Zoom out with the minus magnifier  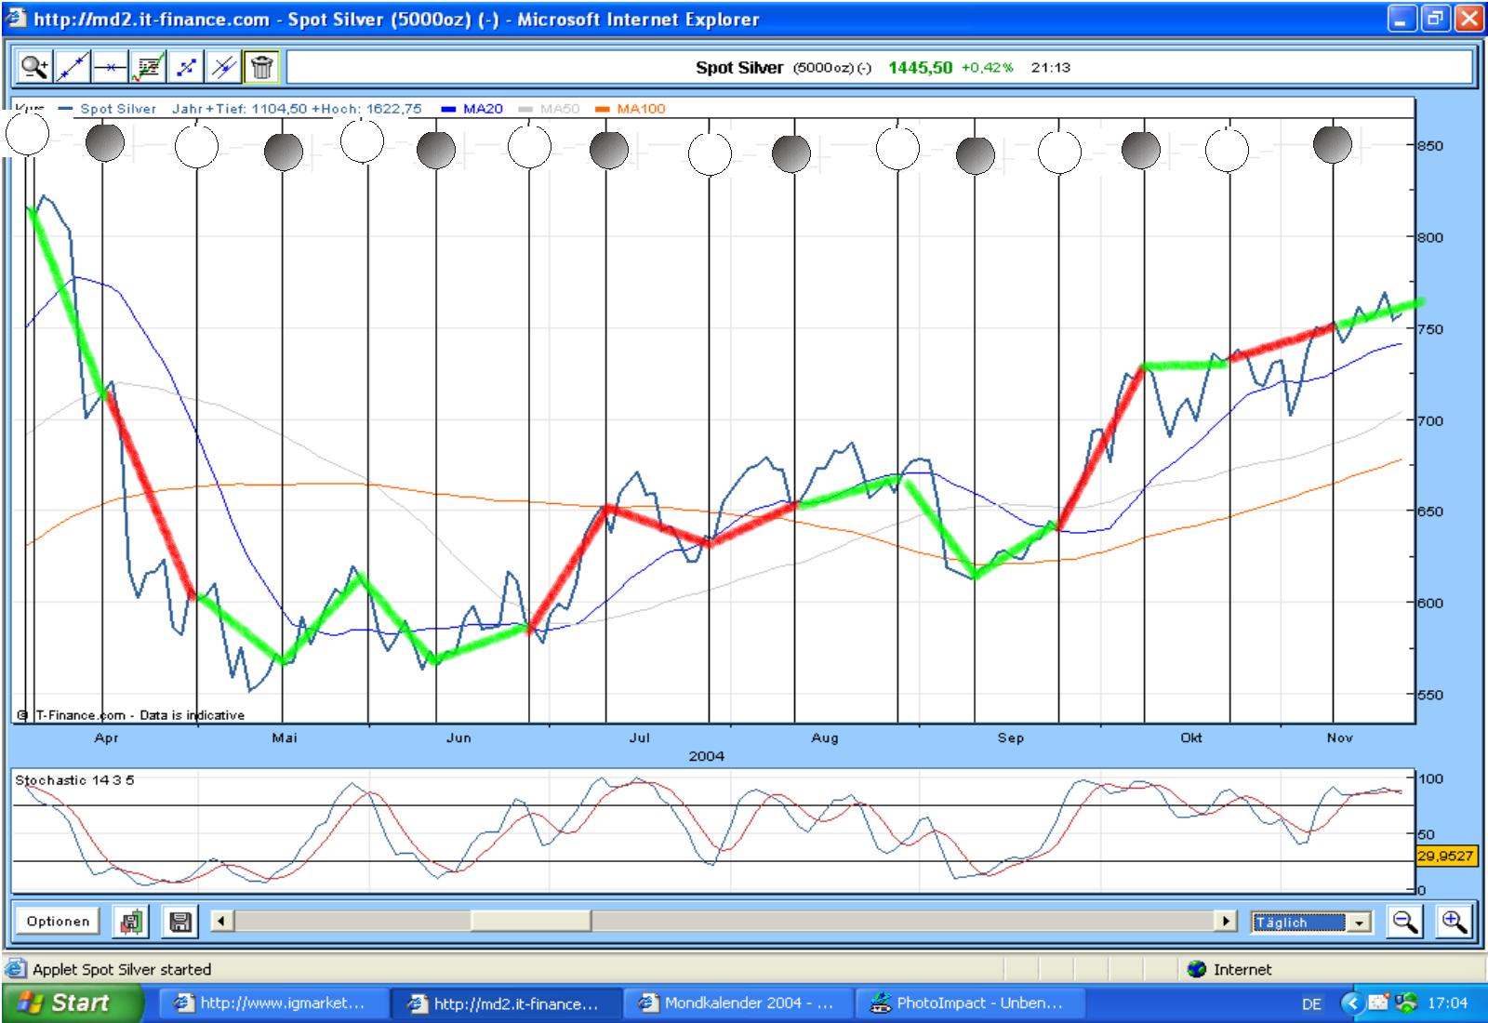pyautogui.click(x=1405, y=922)
